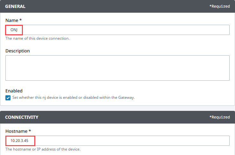The width and height of the screenshot is (235, 155).
Task: Click the Name field label
Action: click(x=12, y=20)
